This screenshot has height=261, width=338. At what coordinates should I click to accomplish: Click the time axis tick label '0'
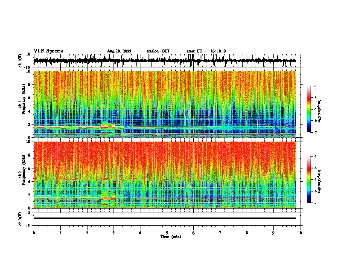point(34,233)
